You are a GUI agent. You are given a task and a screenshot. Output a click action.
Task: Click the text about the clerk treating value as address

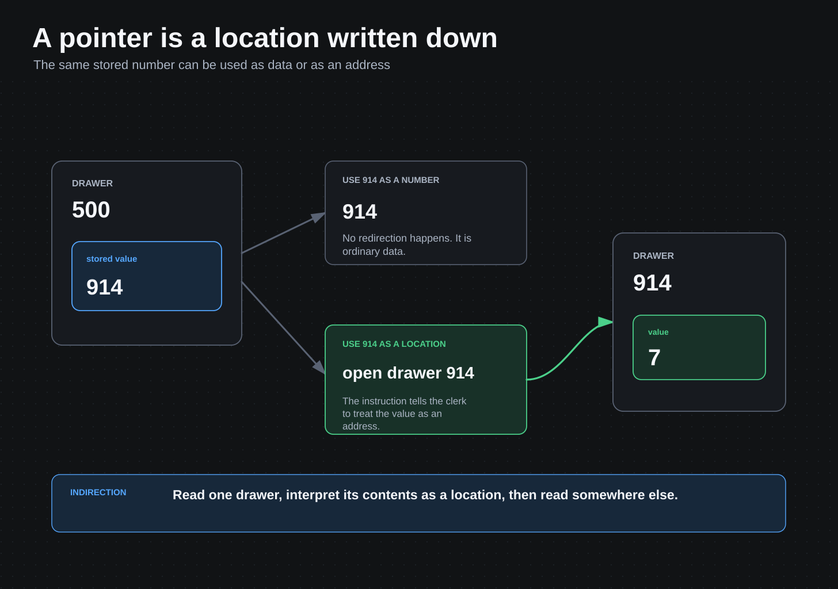click(x=405, y=414)
